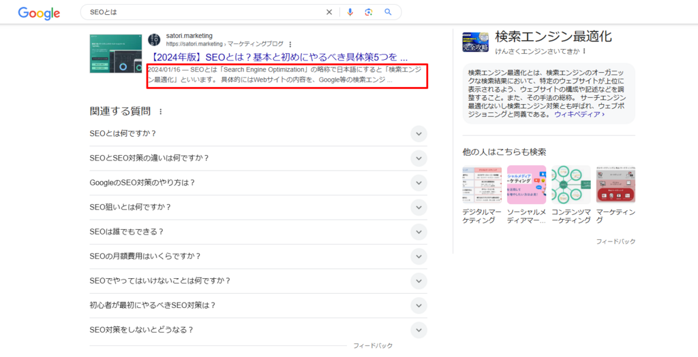Click the magnifying glass search button
The image size is (698, 357).
coord(389,12)
